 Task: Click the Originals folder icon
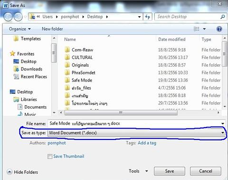pos(67,65)
